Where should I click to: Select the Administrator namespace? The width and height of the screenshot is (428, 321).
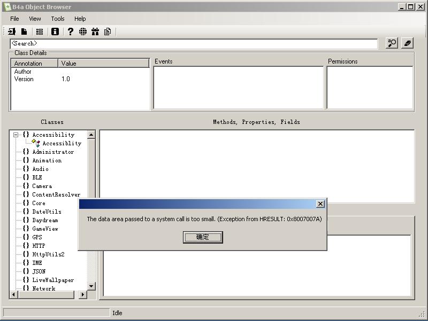coord(53,152)
